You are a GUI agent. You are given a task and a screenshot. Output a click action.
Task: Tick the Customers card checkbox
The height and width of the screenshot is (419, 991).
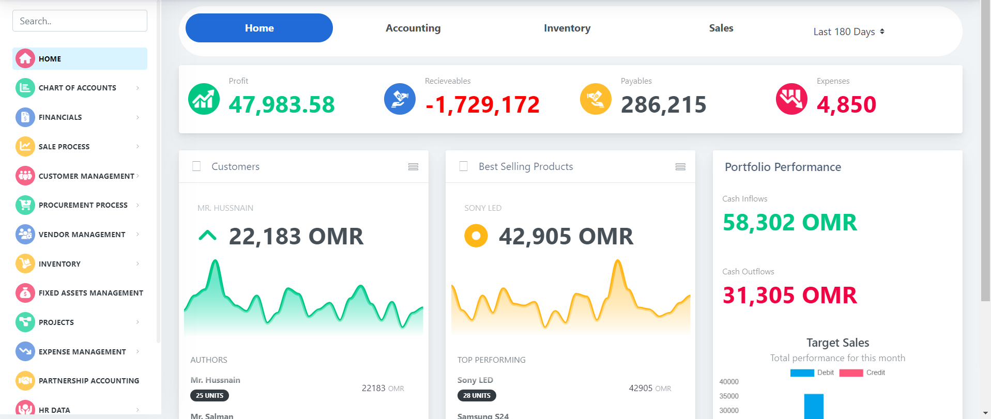coord(196,166)
